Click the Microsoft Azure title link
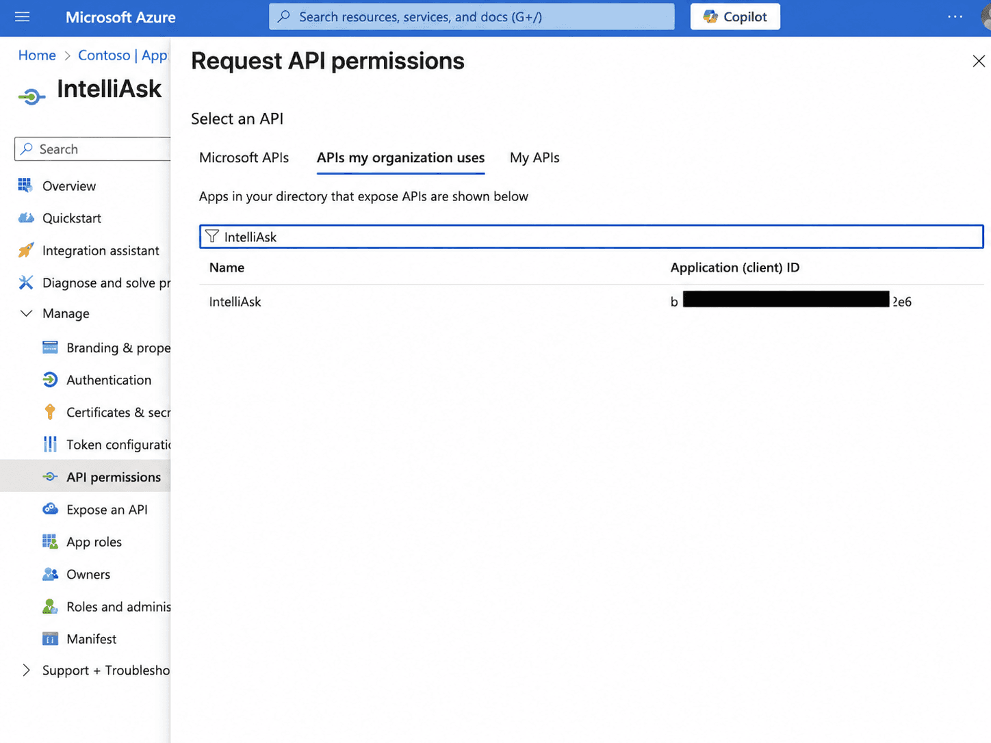 tap(120, 17)
